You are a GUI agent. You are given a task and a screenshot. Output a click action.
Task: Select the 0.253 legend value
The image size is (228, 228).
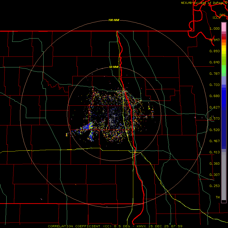click(215, 186)
